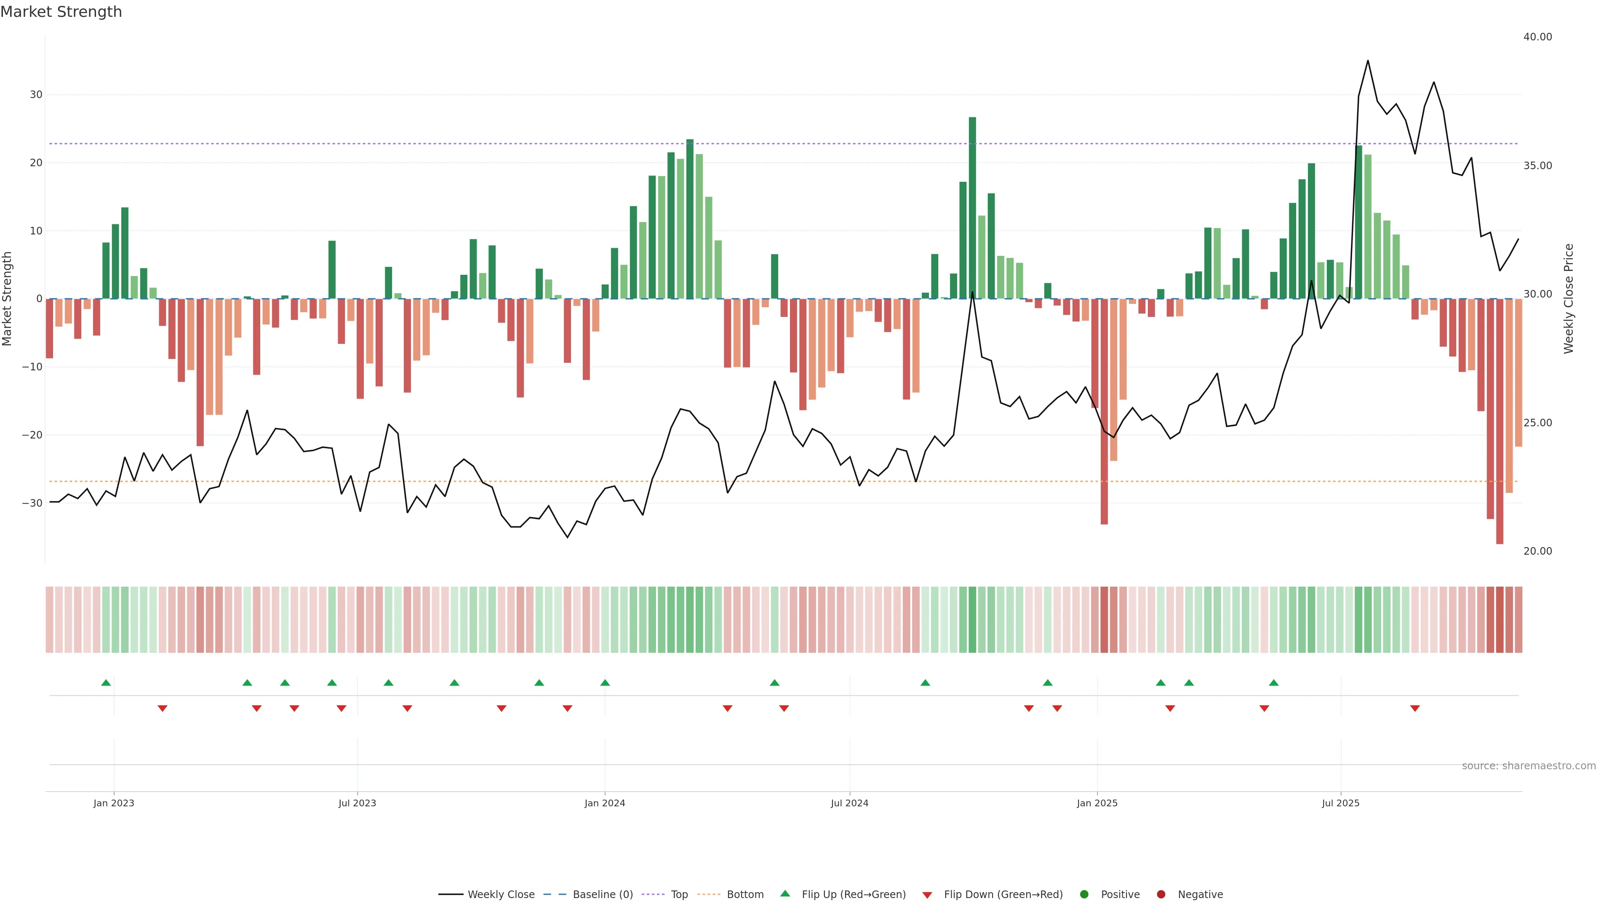Click the rightmost green flip-up triangle marker
This screenshot has height=909, width=1617.
[1274, 683]
